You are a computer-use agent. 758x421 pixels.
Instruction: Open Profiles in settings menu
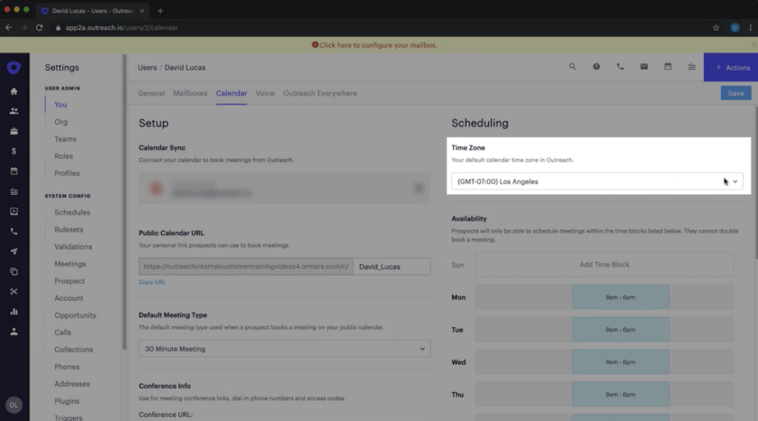[x=67, y=174]
